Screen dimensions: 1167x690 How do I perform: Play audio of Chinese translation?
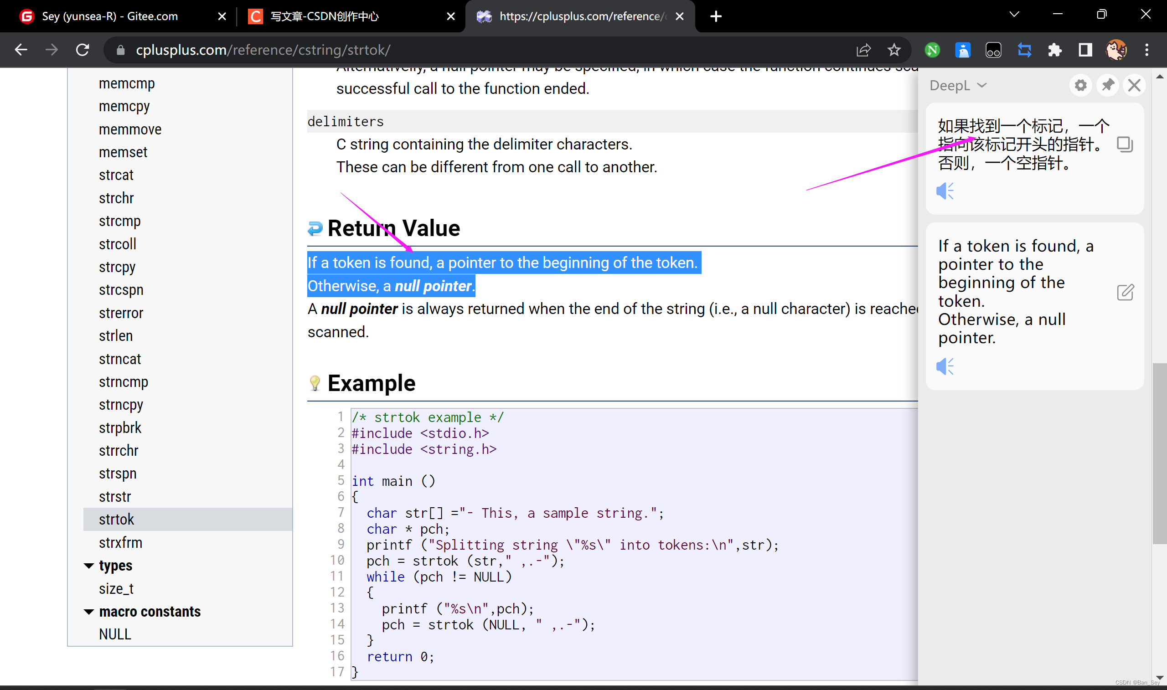(944, 191)
